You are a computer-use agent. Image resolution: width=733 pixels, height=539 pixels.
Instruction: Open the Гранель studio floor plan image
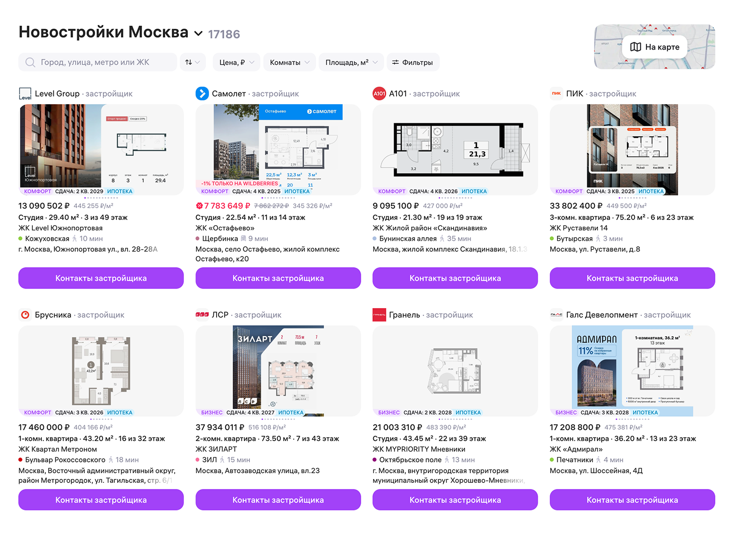coord(455,371)
